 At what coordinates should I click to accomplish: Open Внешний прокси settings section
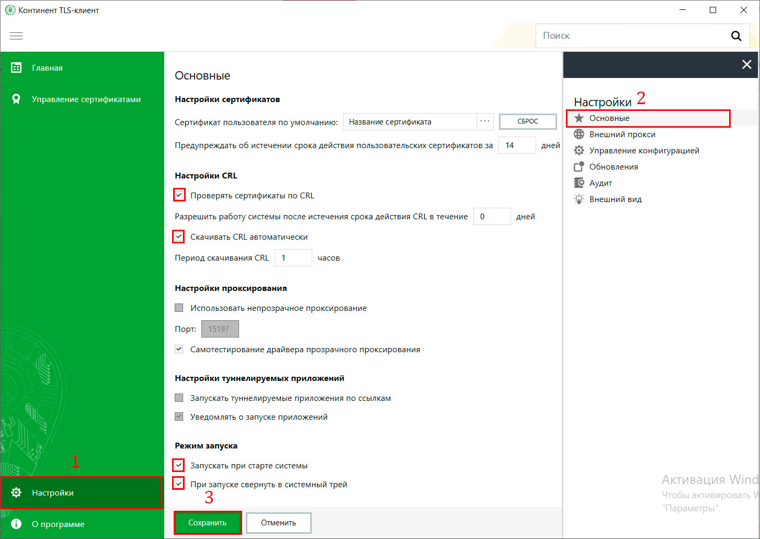pos(661,134)
